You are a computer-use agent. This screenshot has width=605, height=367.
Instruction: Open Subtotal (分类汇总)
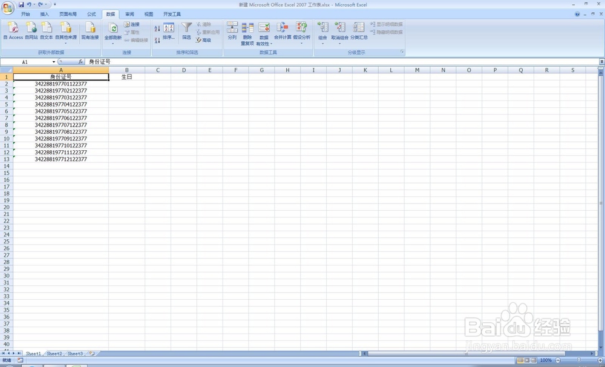[359, 31]
